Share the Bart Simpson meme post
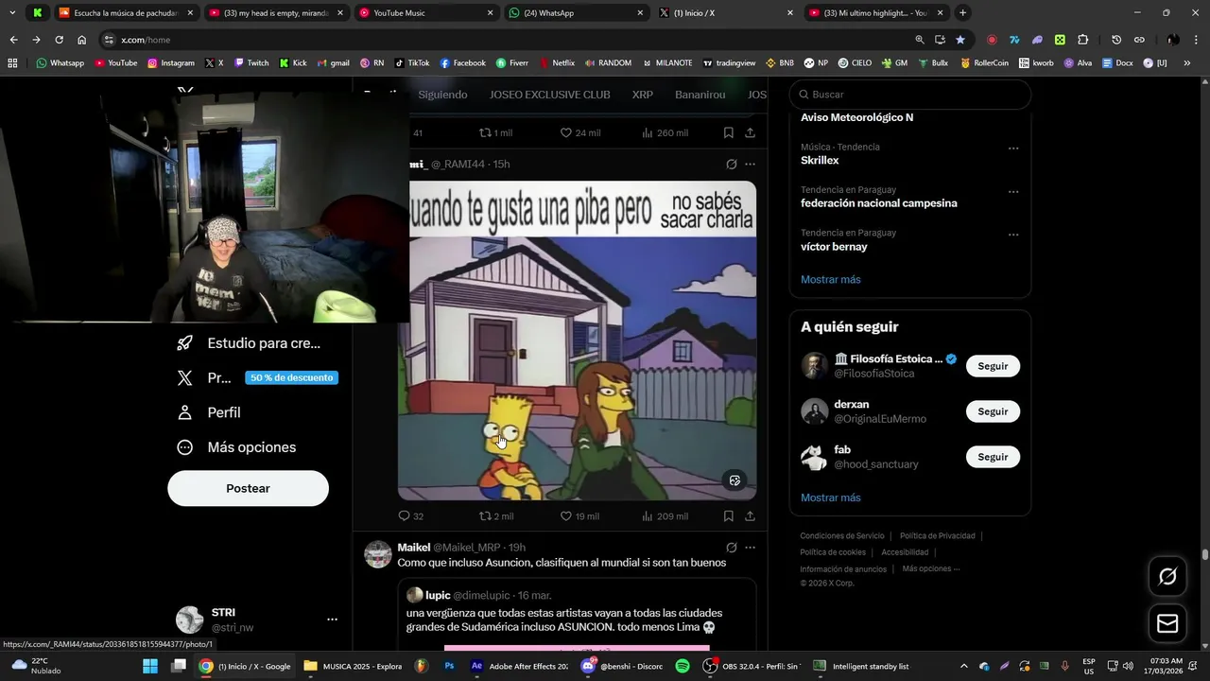This screenshot has height=681, width=1210. [x=750, y=516]
